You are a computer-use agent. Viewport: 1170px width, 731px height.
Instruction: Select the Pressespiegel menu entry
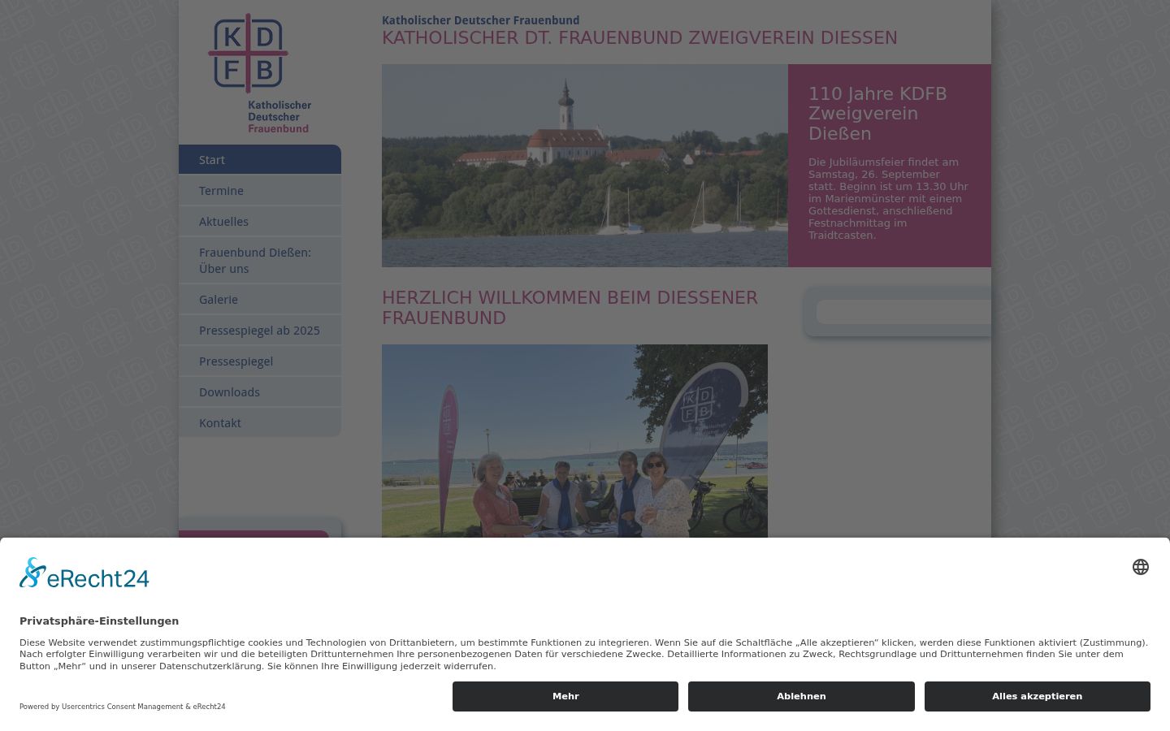260,361
